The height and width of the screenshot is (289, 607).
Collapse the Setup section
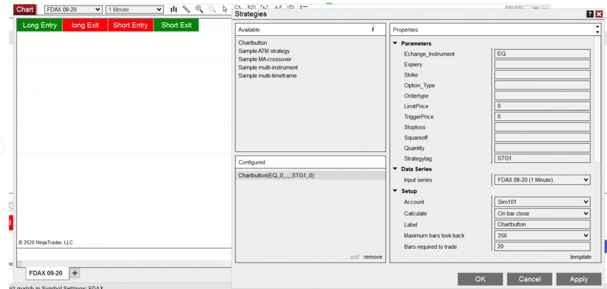click(395, 191)
